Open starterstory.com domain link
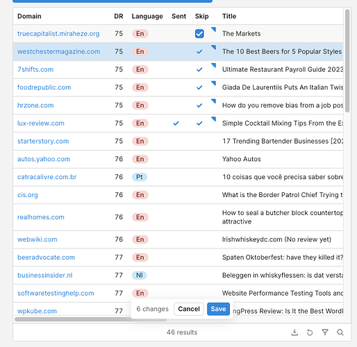The height and width of the screenshot is (347, 357). pos(43,141)
